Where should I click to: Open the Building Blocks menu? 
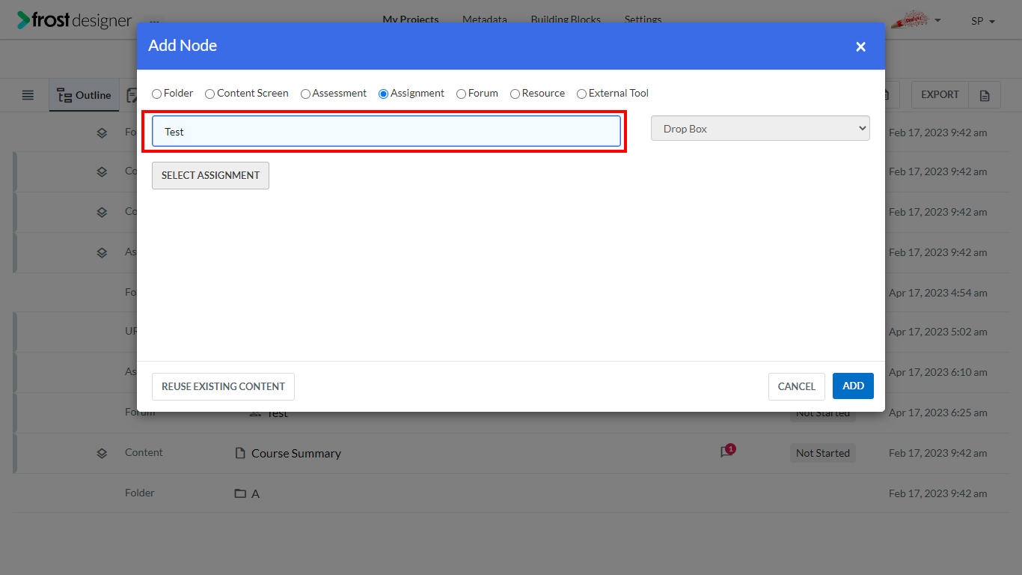pyautogui.click(x=566, y=19)
